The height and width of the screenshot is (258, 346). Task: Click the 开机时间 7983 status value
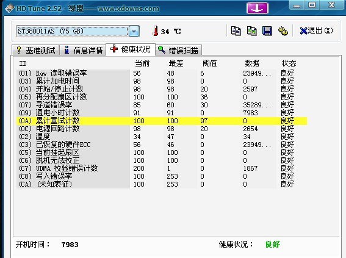pyautogui.click(x=70, y=245)
